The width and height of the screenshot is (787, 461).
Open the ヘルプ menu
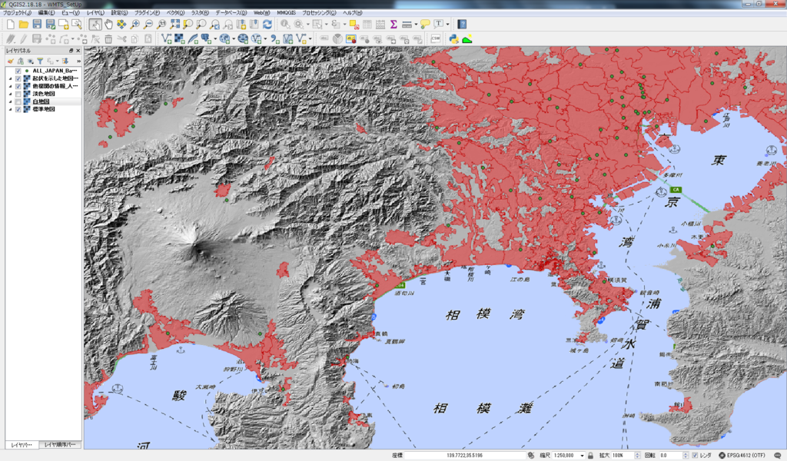352,12
